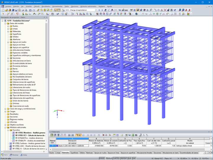The image size is (213, 160).
Task: Expand the Nudos tree node
Action: [8, 26]
